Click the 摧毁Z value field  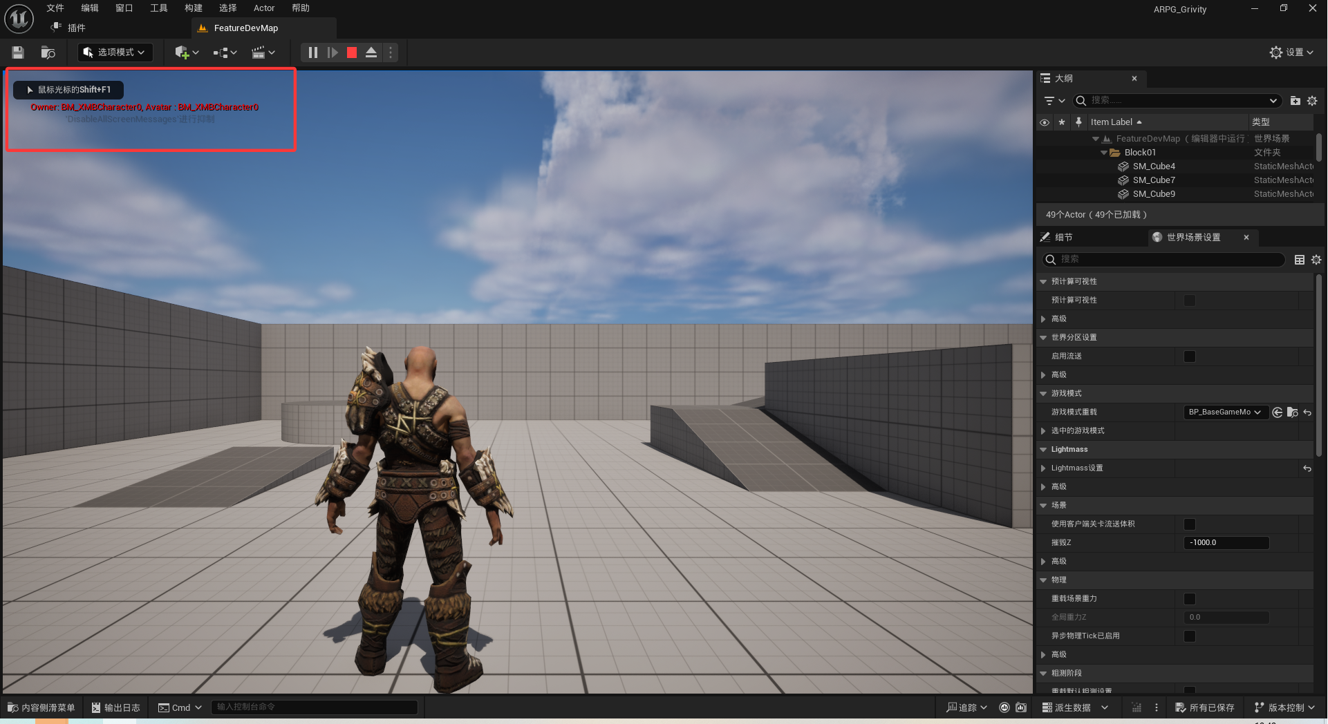click(1226, 543)
